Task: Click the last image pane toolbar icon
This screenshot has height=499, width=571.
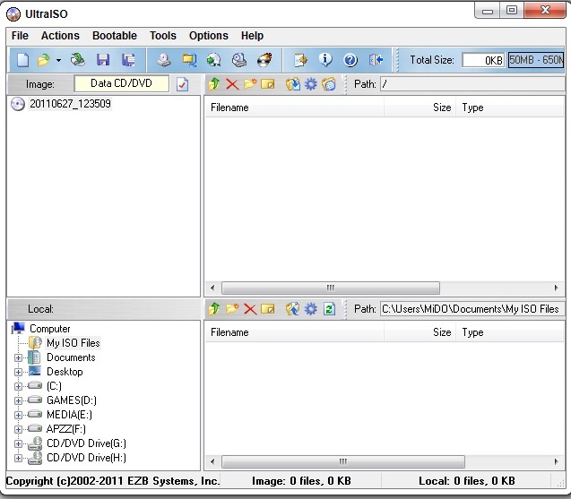Action: pyautogui.click(x=328, y=84)
